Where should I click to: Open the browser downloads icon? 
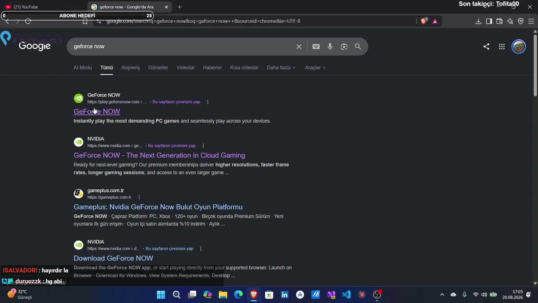click(x=478, y=21)
